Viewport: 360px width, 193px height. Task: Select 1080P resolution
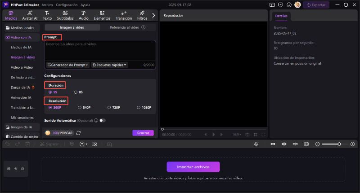pyautogui.click(x=144, y=108)
